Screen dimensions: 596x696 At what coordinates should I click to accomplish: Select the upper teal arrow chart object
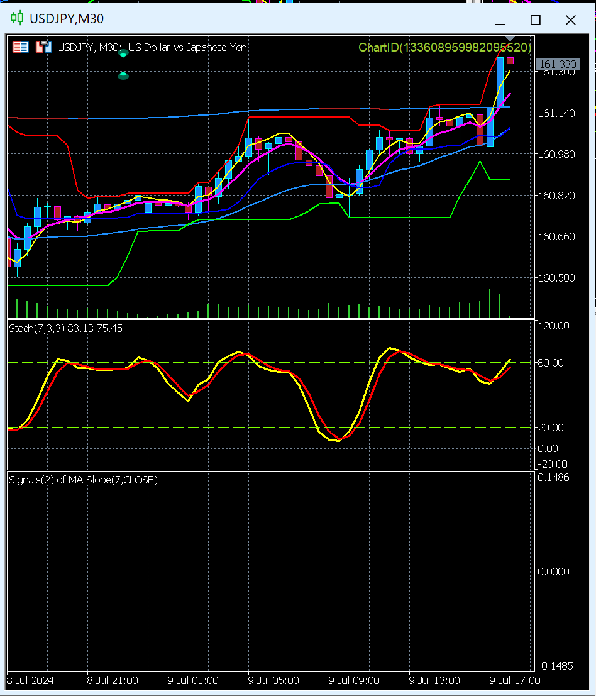pos(123,53)
